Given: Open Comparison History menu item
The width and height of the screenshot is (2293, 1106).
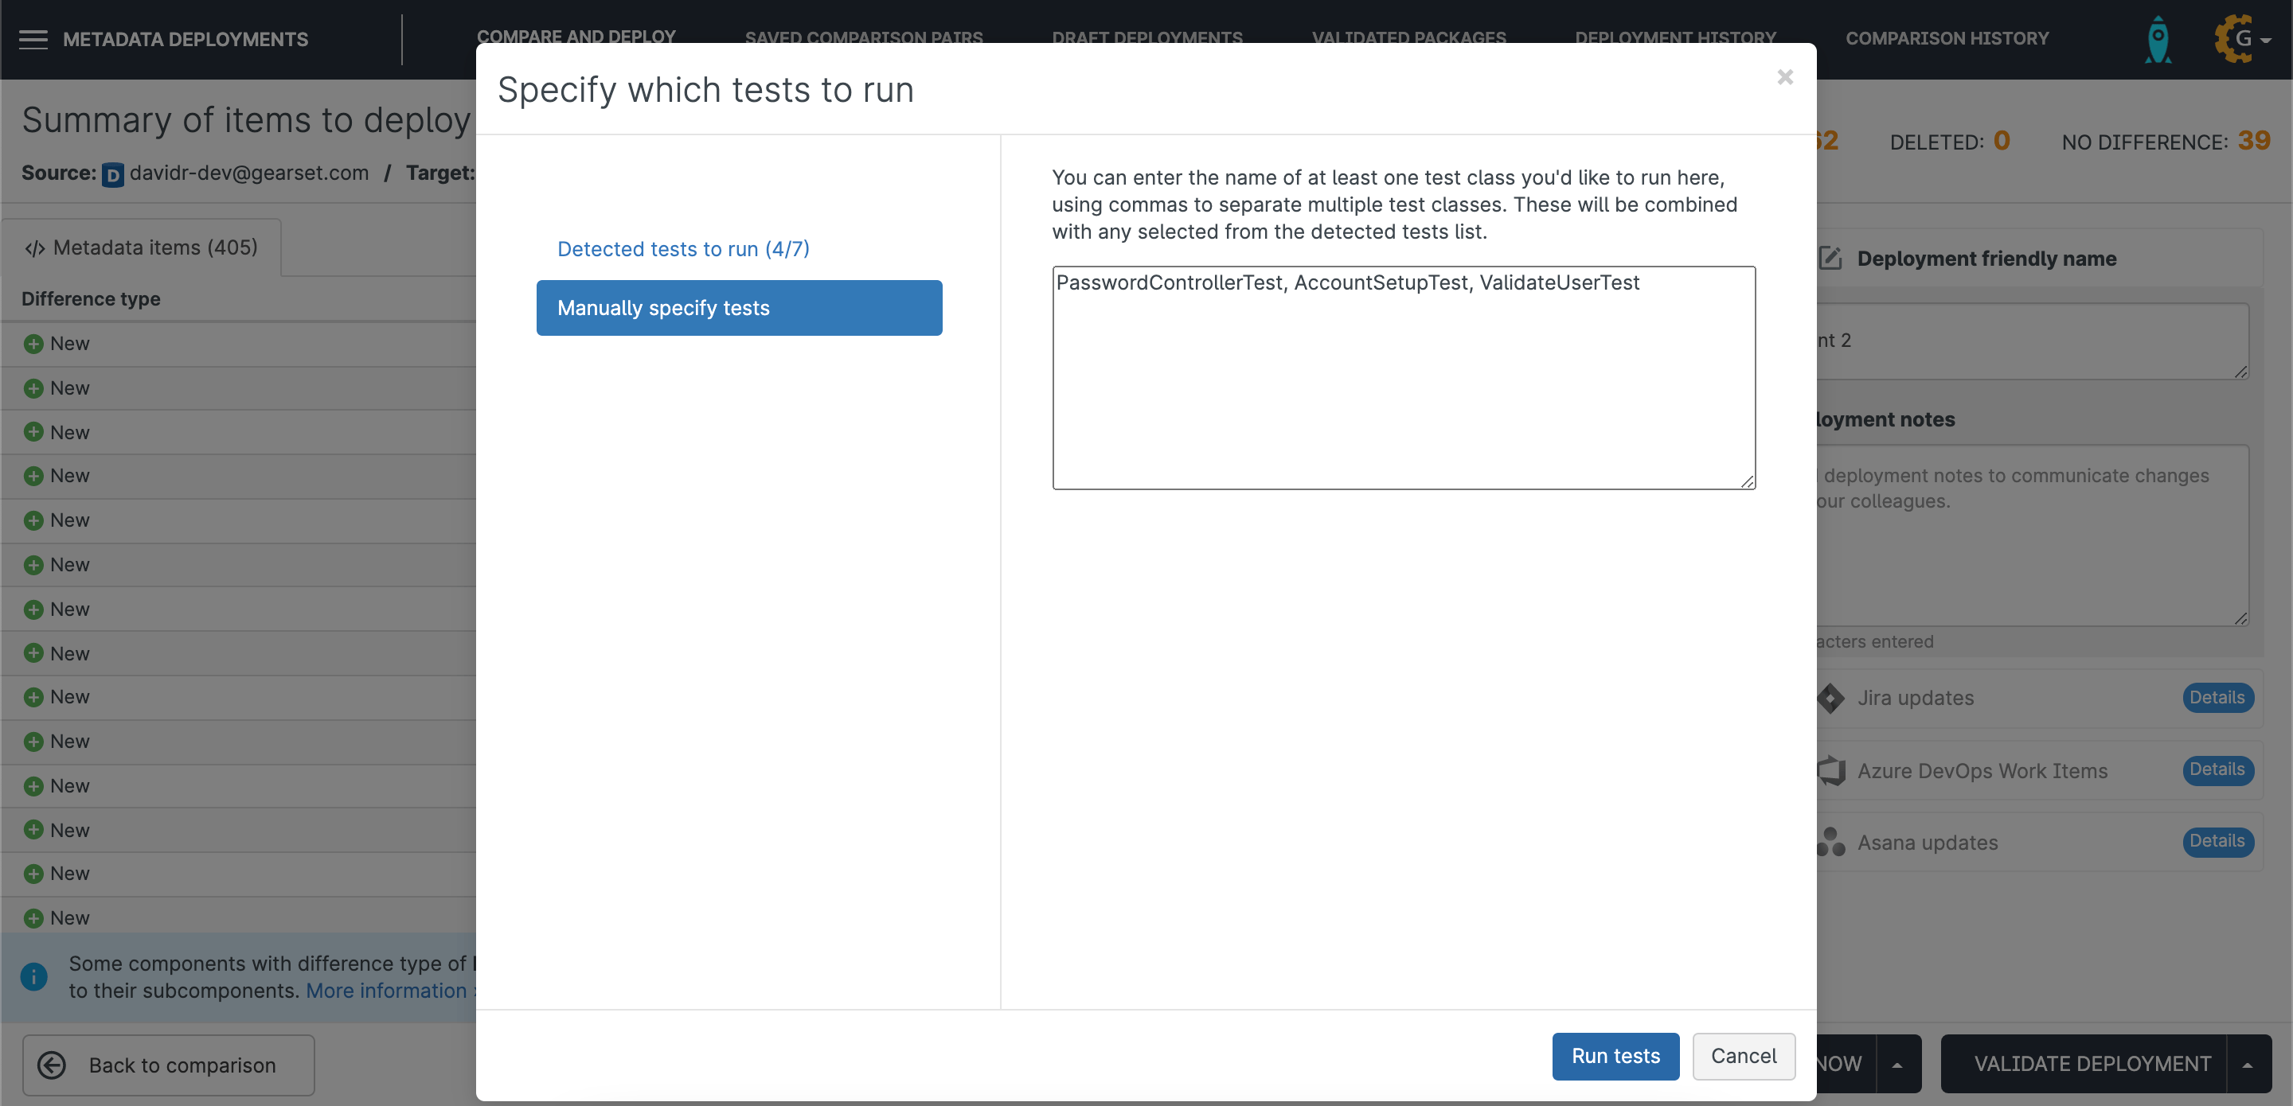Looking at the screenshot, I should pyautogui.click(x=1947, y=38).
